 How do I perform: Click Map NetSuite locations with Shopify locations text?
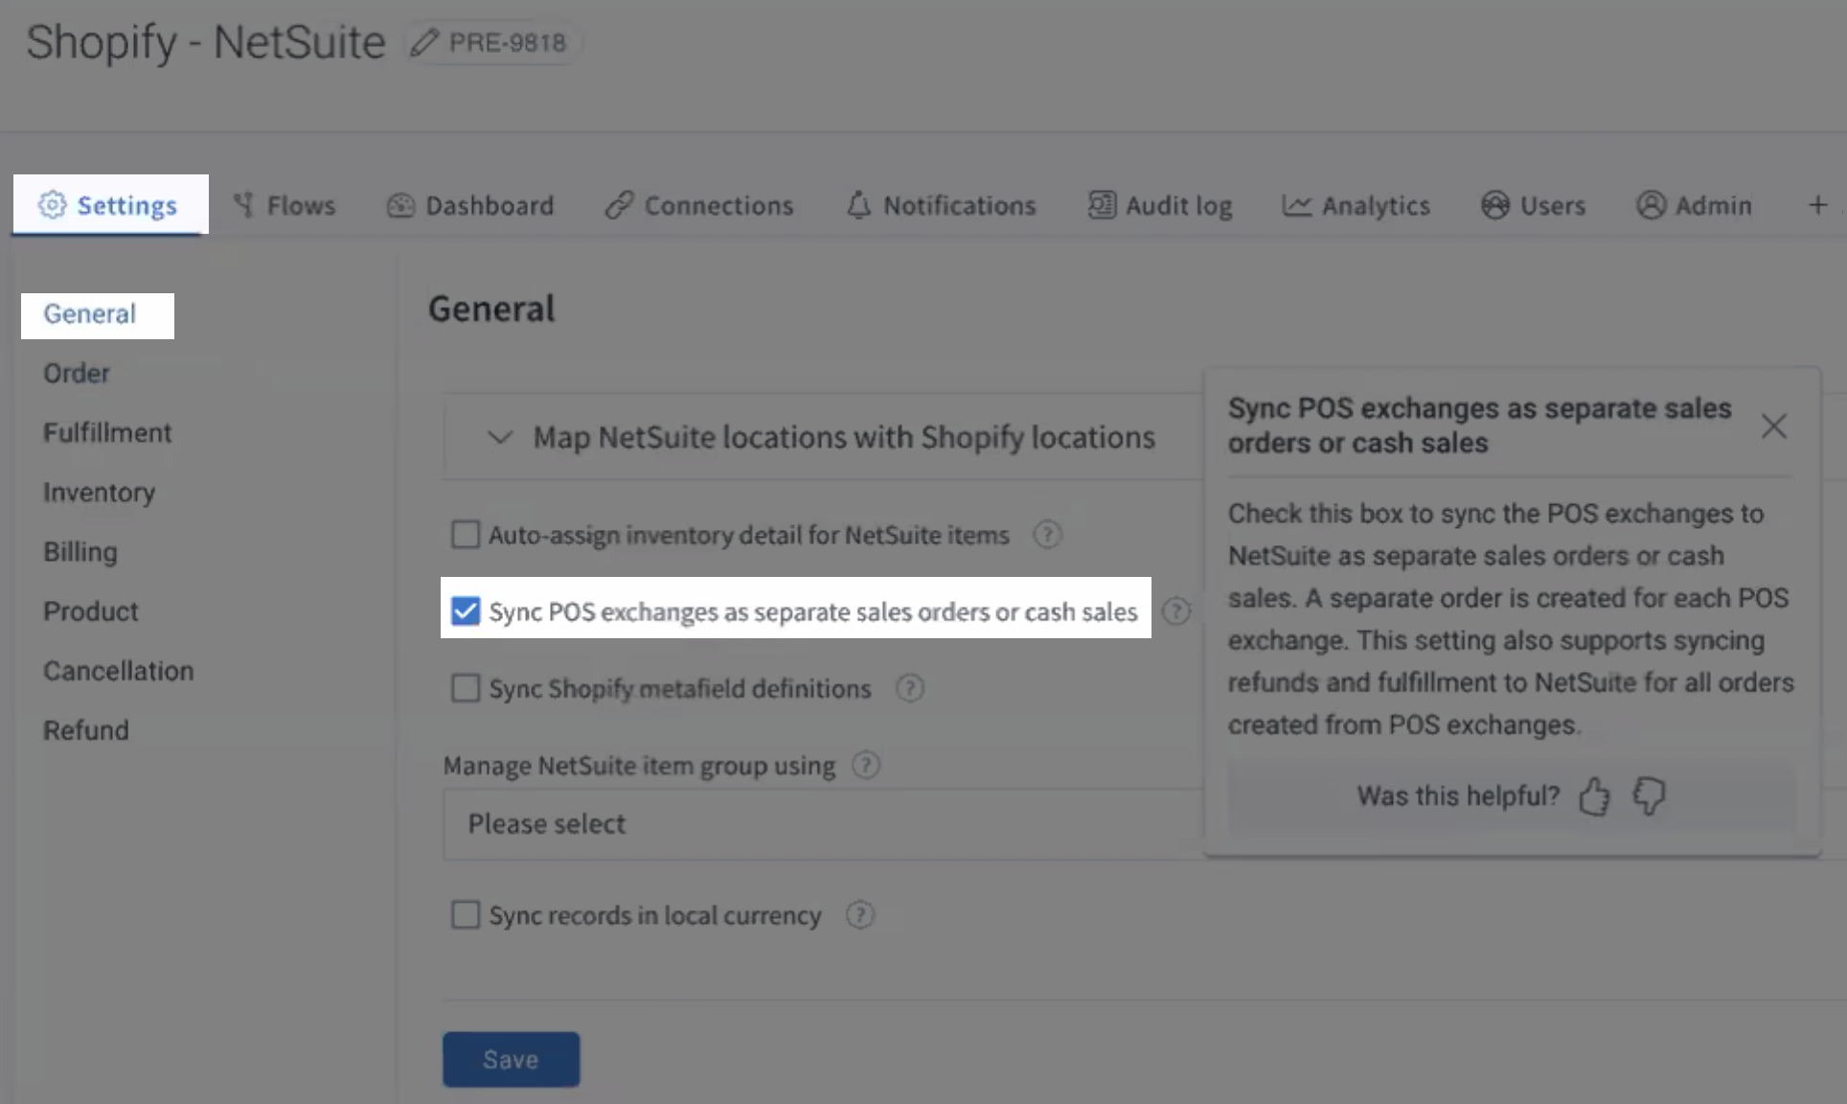click(x=844, y=437)
